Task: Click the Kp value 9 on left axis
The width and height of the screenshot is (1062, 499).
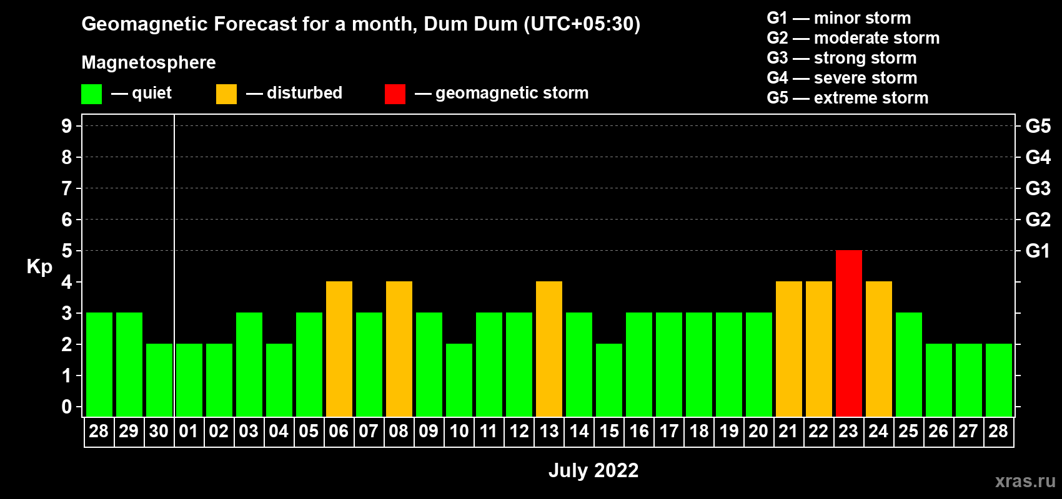Action: tap(67, 126)
